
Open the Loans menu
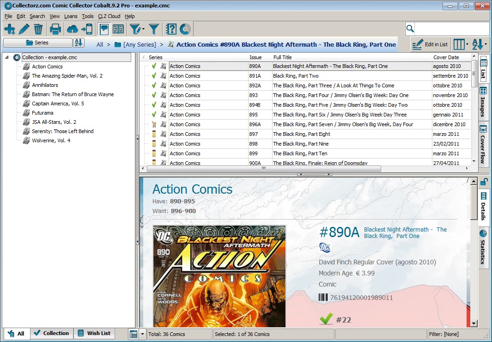(x=71, y=16)
